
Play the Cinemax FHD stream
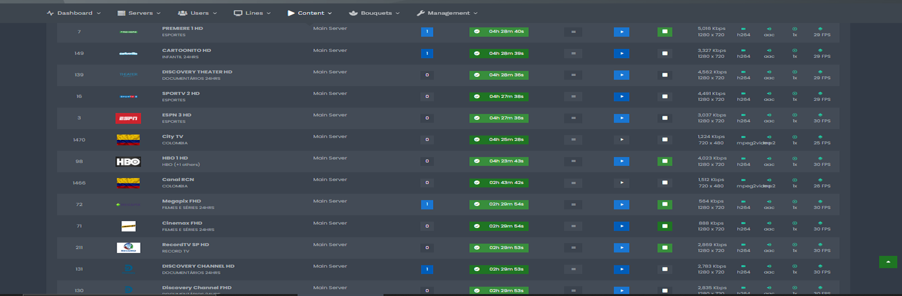[x=622, y=226]
